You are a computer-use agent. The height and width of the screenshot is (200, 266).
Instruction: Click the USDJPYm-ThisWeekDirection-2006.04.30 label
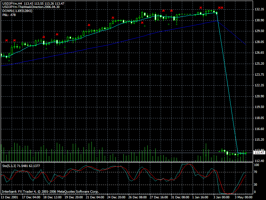(x=31, y=7)
